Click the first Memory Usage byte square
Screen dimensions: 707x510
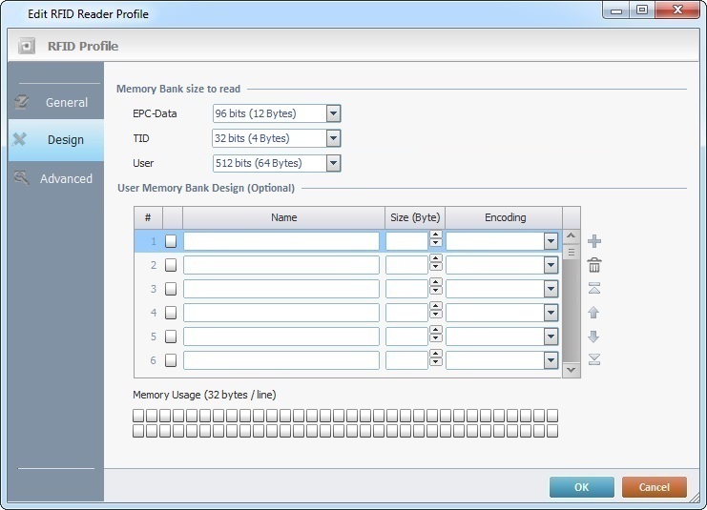(138, 416)
